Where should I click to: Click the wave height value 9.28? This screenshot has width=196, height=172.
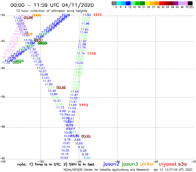83,151
